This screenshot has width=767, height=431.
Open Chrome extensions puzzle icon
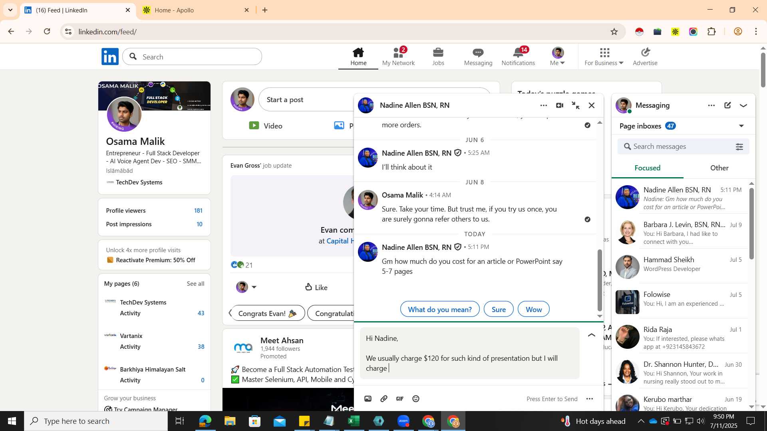[711, 32]
